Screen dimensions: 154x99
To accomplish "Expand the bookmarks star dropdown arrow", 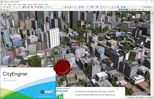I will click(145, 10).
